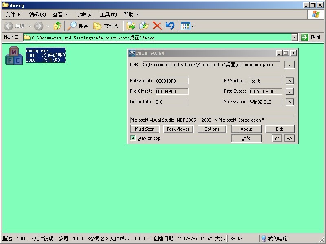The image size is (326, 244).
Task: Click the File Offset value field
Action: pyautogui.click(x=172, y=91)
